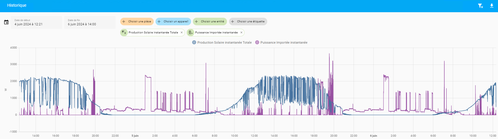
Task: Click the transmission tower icon on Puissance Importée chip
Action: (x=190, y=33)
